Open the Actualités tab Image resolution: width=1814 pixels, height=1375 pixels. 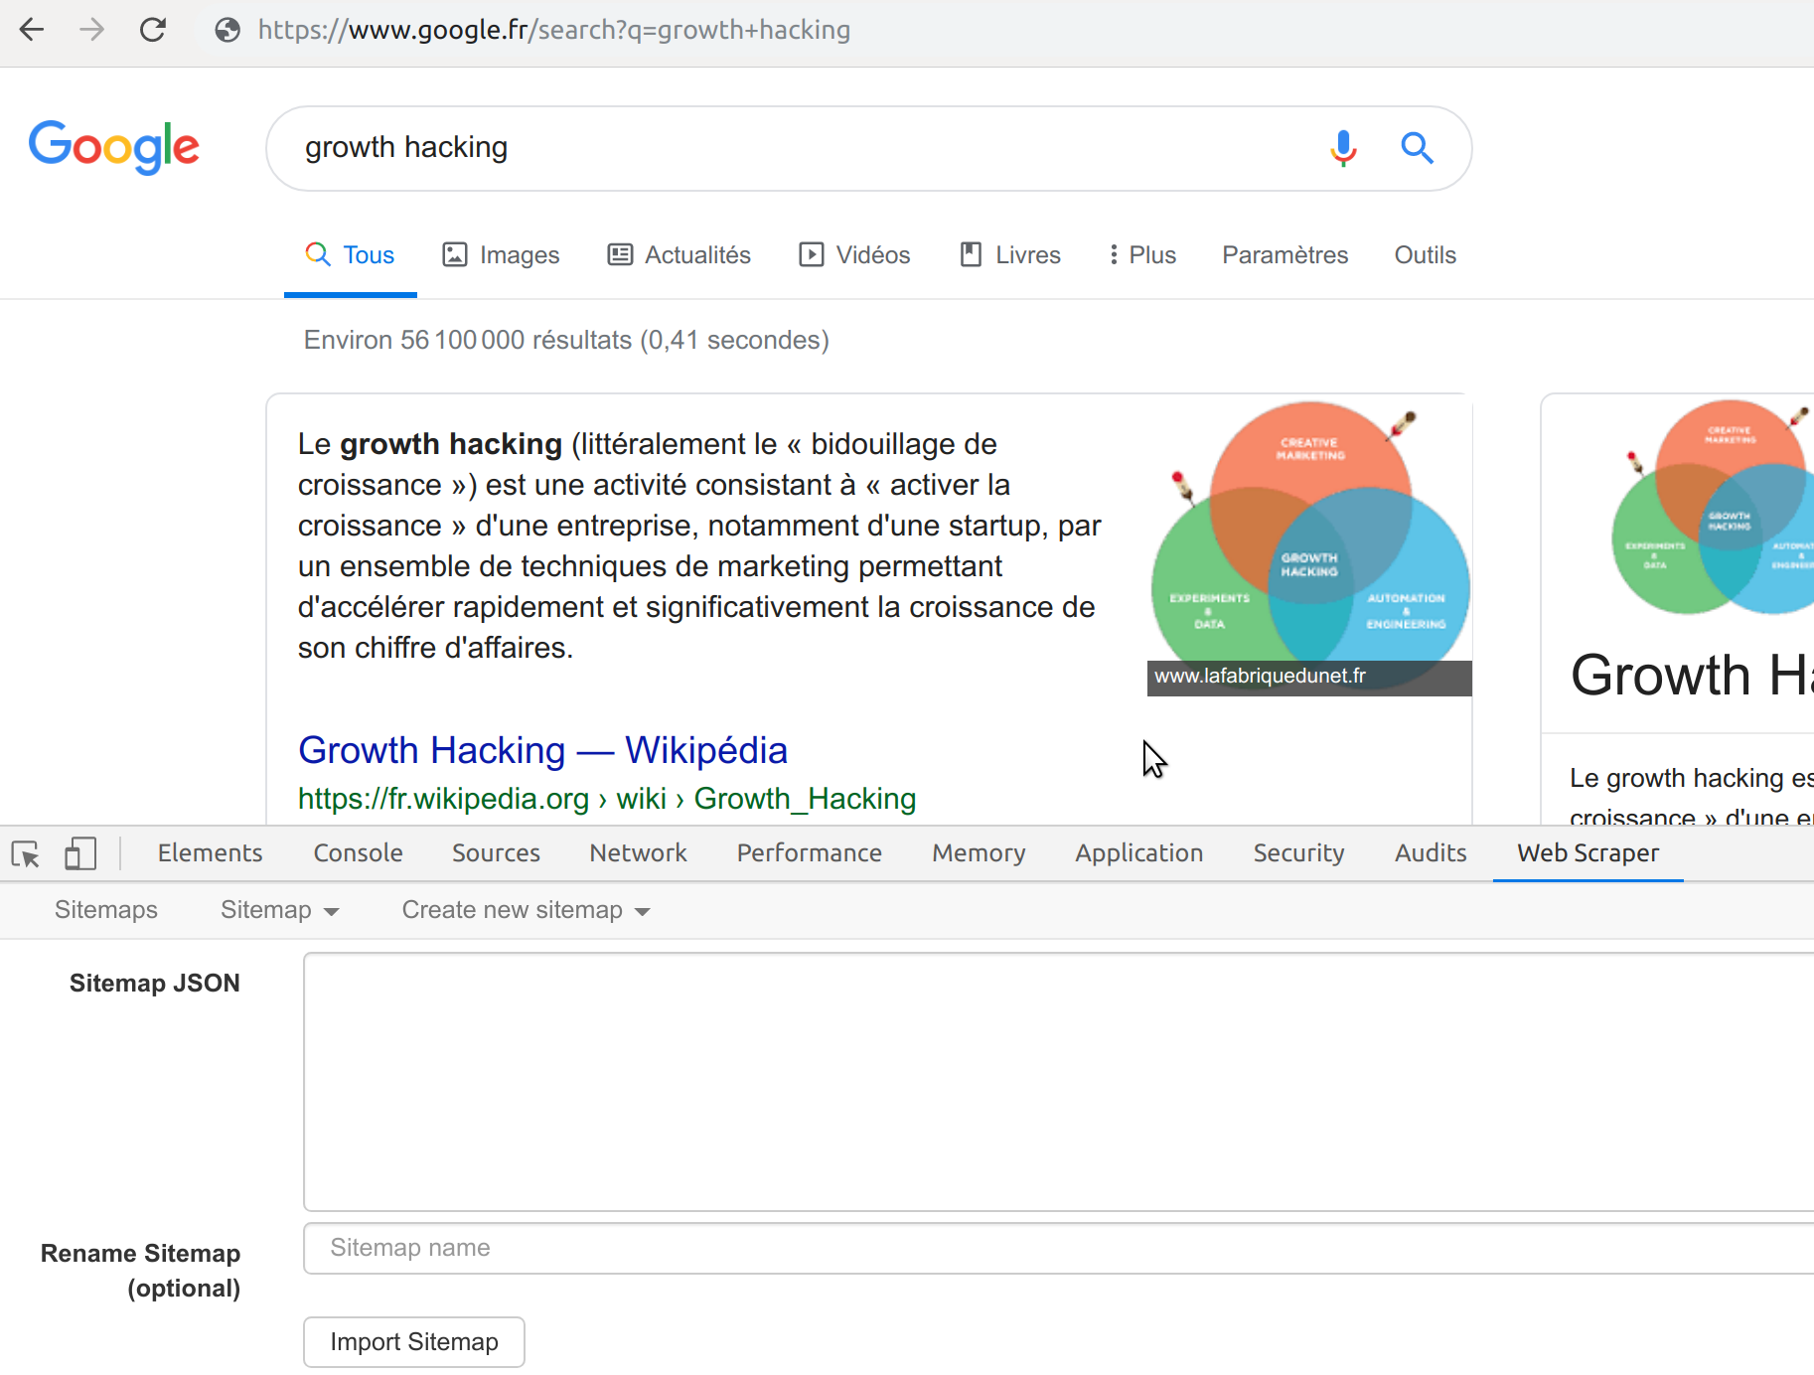[679, 255]
